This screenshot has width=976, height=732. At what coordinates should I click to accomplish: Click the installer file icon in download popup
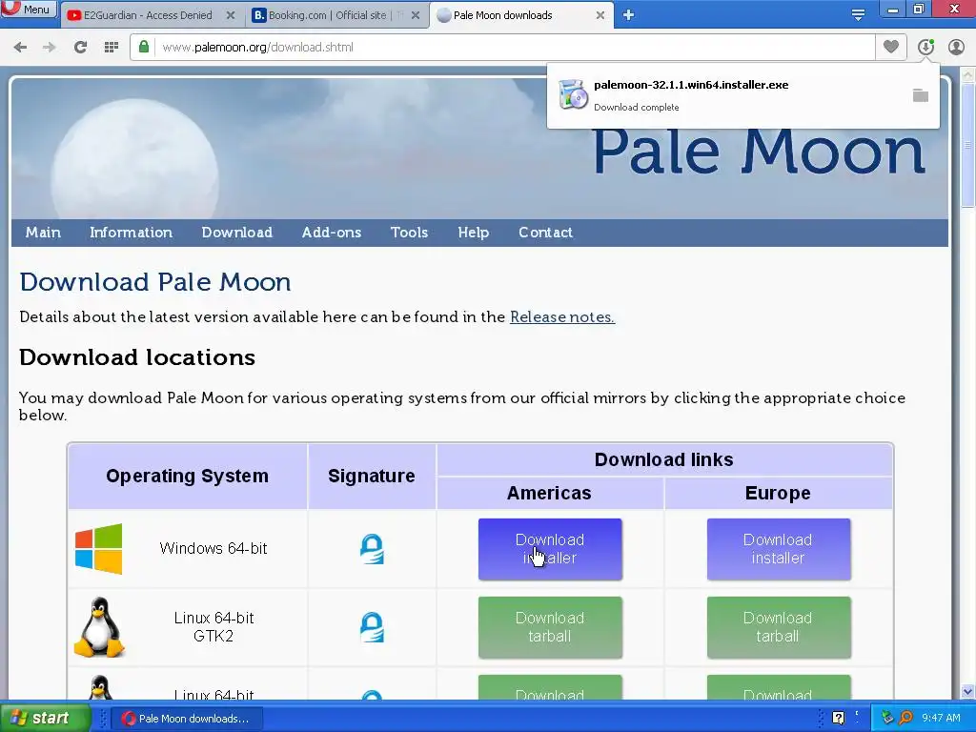pos(573,95)
